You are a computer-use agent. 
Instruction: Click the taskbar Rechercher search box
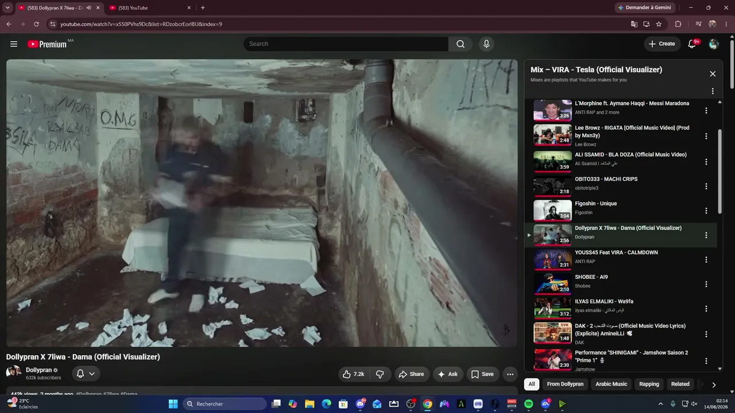pos(224,404)
